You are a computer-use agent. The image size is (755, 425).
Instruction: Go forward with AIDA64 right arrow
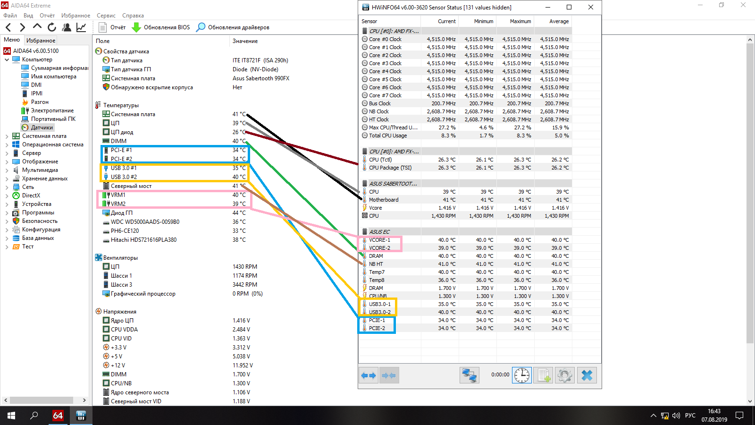point(22,27)
